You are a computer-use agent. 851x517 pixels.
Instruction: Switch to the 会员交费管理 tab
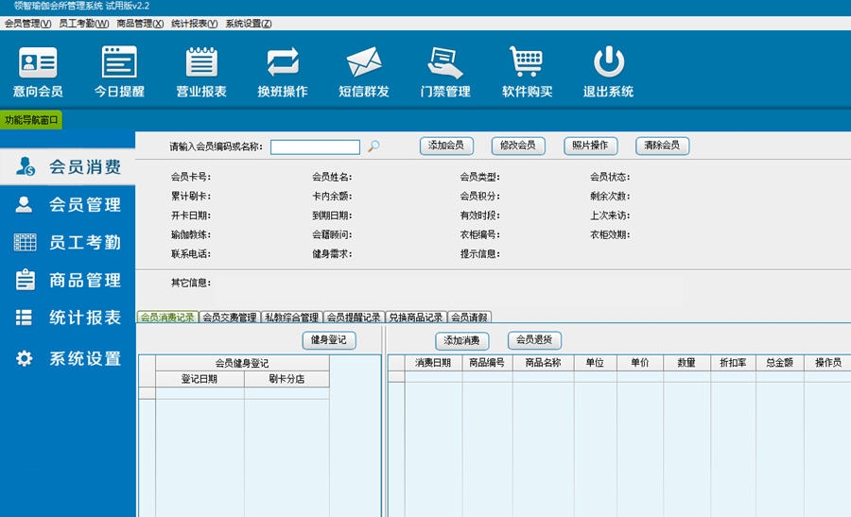[x=230, y=318]
